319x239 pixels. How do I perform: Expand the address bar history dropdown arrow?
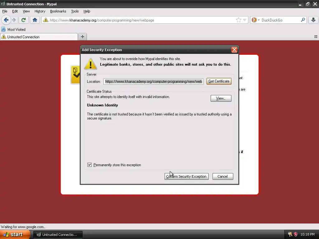tap(245, 20)
